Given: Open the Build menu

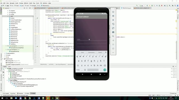Looking at the screenshot, I should point(31,3).
